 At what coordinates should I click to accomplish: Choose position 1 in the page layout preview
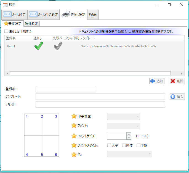click(x=27, y=116)
